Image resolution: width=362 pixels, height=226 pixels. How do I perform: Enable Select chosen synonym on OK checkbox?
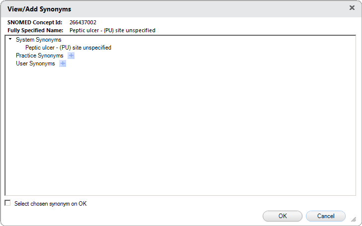pos(8,203)
